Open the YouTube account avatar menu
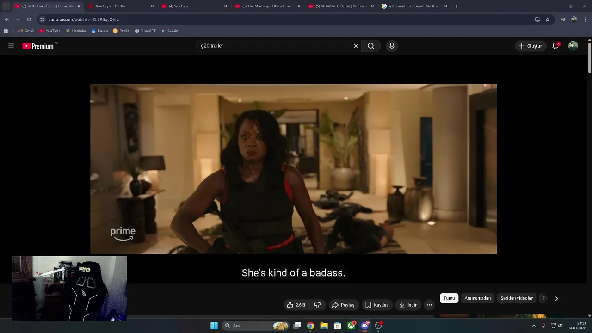592x333 pixels. tap(573, 46)
